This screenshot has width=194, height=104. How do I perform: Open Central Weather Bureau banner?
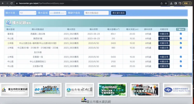point(178,90)
